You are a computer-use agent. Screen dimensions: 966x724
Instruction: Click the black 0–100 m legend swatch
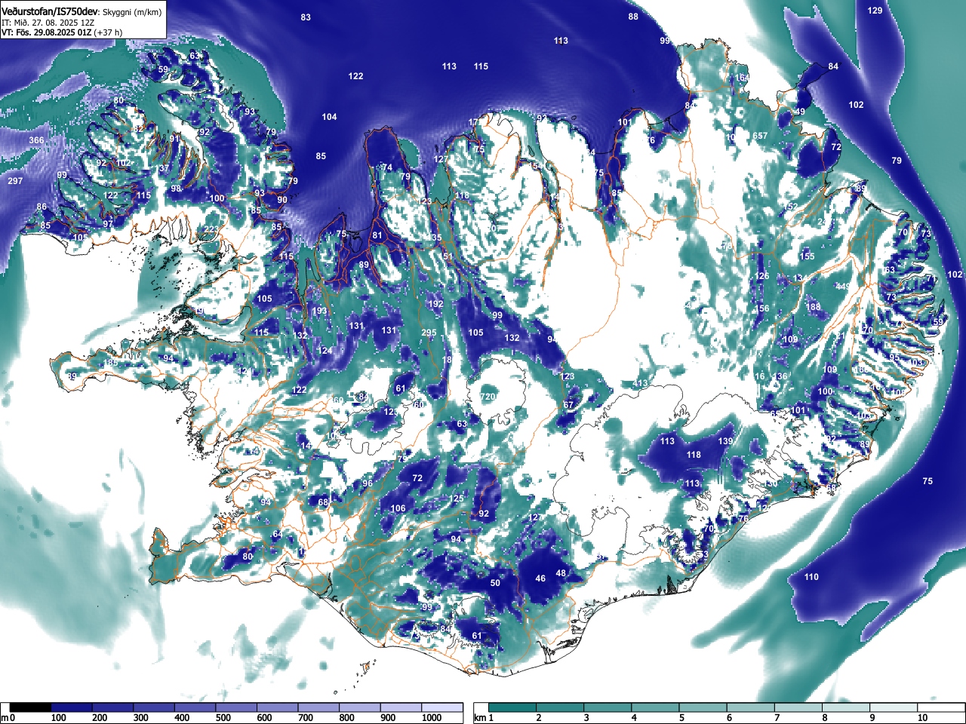pyautogui.click(x=31, y=707)
